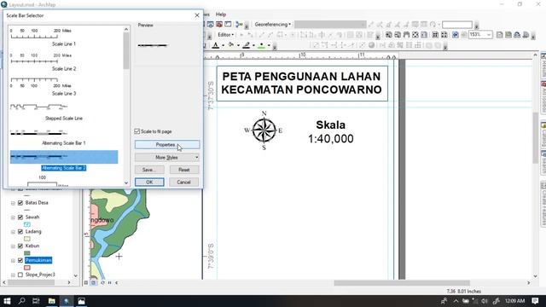Click scale bar list scroll down arrow
The width and height of the screenshot is (546, 307).
[126, 182]
